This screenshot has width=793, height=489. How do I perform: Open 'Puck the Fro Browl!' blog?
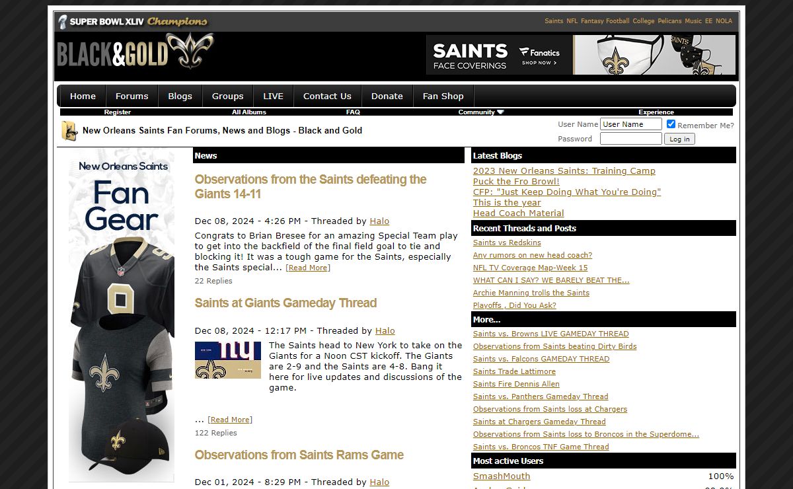click(516, 181)
